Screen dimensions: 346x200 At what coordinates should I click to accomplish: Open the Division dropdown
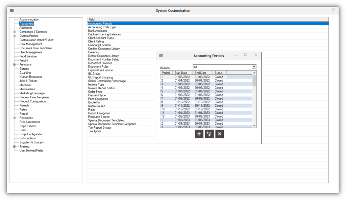[254, 67]
